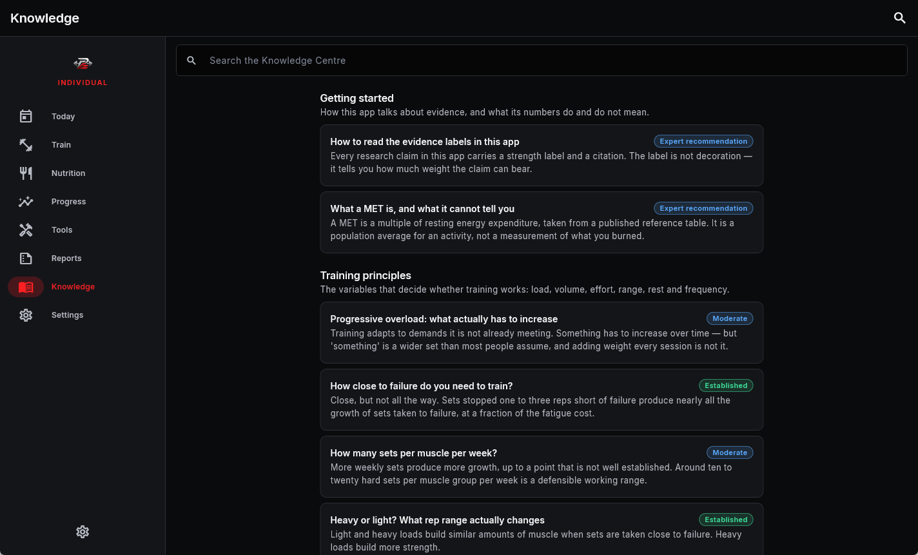
Task: Click Expert recommendation badge on MET card
Action: coord(703,208)
